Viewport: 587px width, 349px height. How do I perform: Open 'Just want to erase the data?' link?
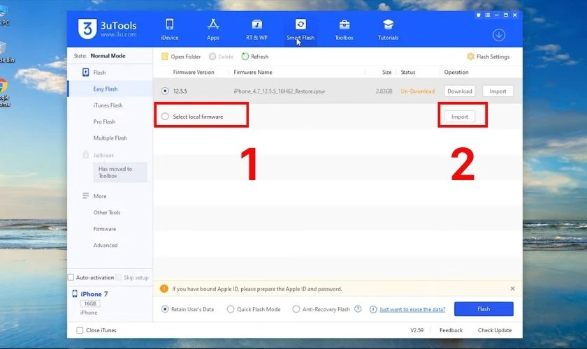click(412, 309)
